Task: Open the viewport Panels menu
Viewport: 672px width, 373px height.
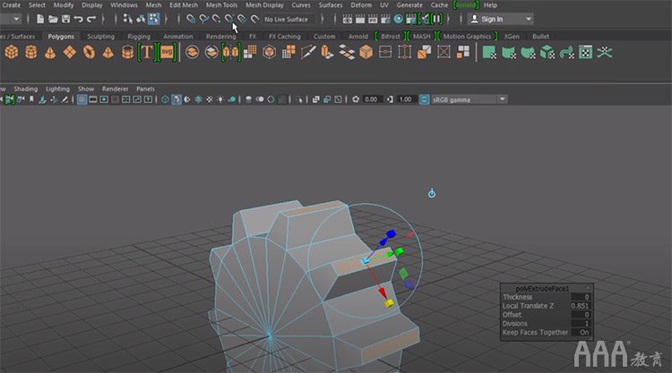Action: (145, 89)
